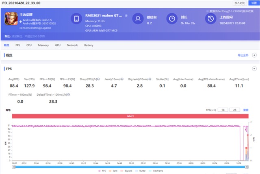This screenshot has height=174, width=260.
Task: Click the creator user icon
Action: (138, 19)
